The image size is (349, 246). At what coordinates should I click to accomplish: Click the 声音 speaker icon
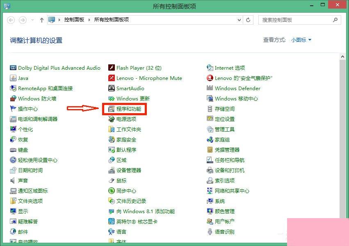[13, 181]
